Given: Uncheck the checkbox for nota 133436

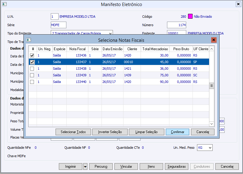Looking at the screenshot, I should point(32,56).
